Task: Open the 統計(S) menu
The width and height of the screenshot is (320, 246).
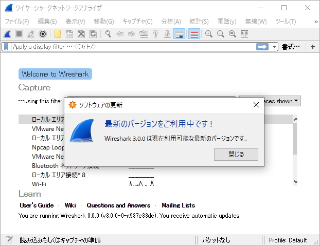Action: (x=199, y=22)
